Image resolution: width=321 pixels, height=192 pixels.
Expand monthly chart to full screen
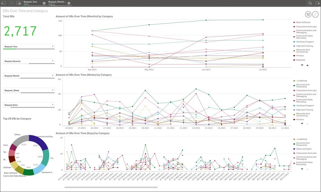pos(315,14)
